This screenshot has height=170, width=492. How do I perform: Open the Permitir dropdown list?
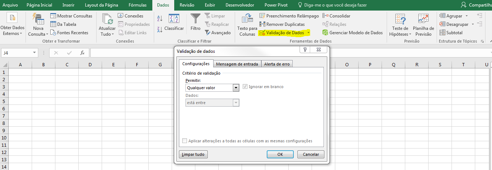236,88
